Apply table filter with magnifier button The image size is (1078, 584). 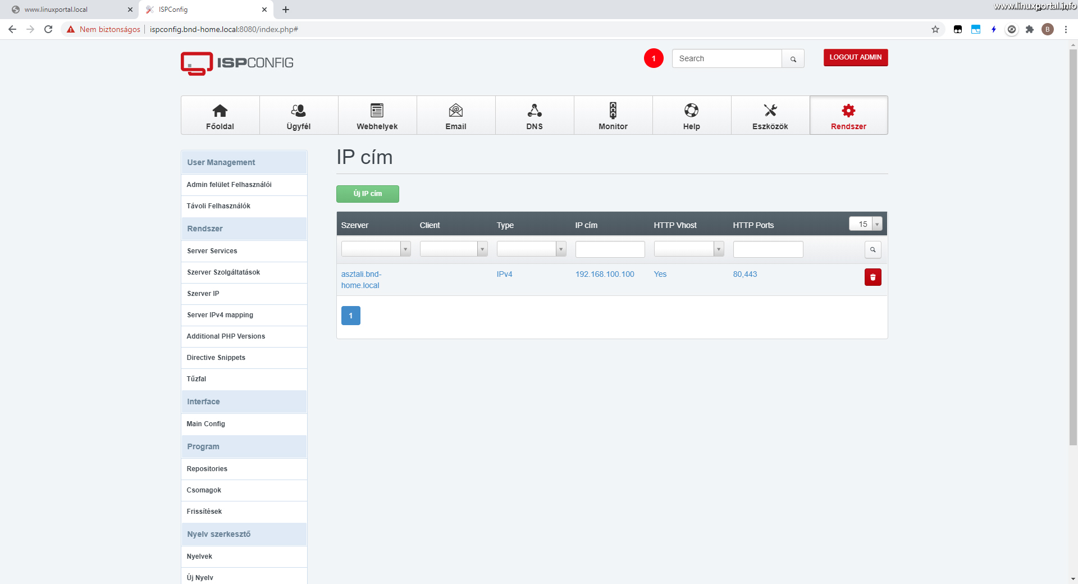(873, 250)
